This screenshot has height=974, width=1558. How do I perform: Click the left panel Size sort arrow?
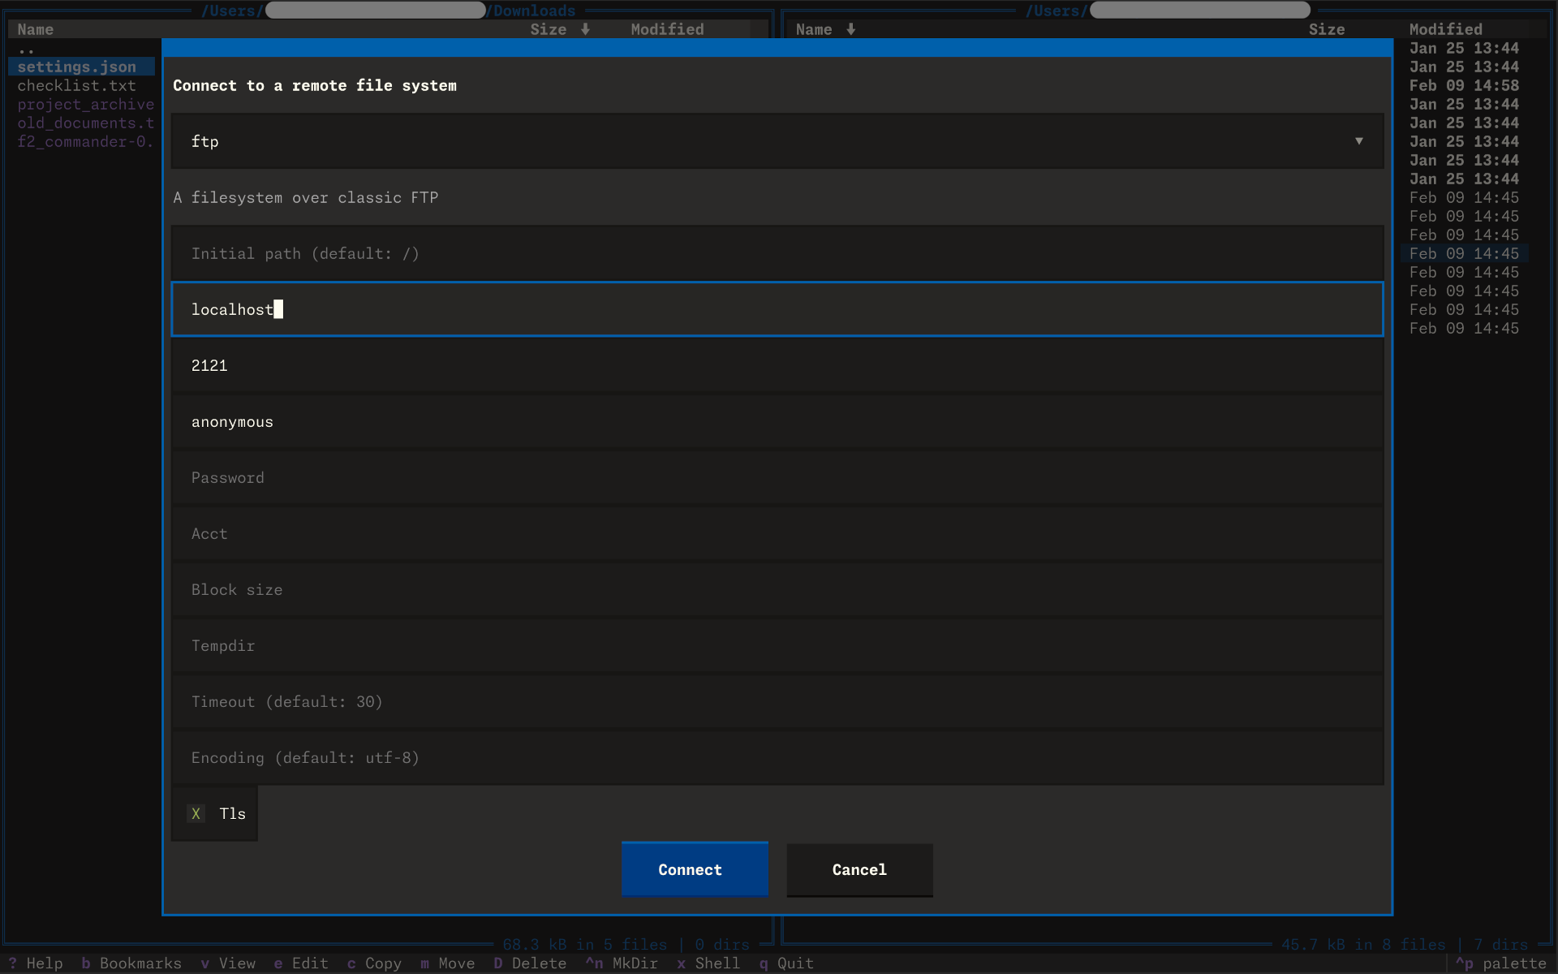tap(585, 29)
